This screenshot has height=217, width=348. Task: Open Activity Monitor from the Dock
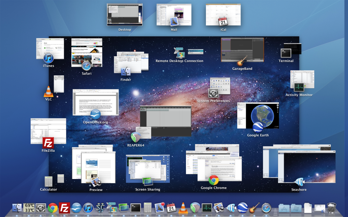[x=207, y=208]
